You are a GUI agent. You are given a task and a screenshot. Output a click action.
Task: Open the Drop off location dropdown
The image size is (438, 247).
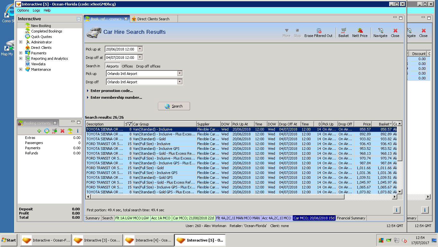[x=180, y=82]
